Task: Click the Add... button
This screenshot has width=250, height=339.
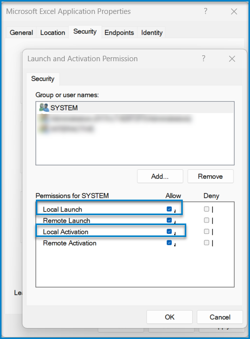Action: [160, 176]
